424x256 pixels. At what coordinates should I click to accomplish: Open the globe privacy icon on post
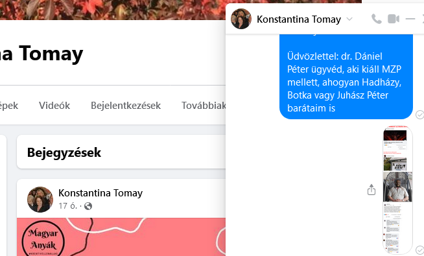pos(88,206)
